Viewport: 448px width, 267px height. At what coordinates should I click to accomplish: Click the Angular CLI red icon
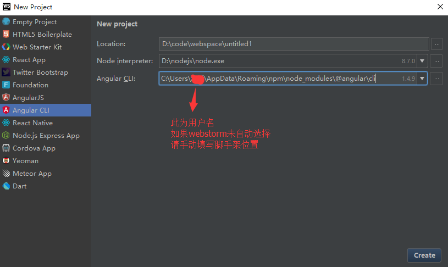pos(6,110)
